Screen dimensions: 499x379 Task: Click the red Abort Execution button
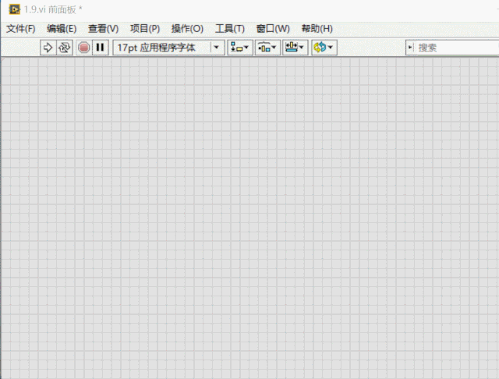pos(83,48)
